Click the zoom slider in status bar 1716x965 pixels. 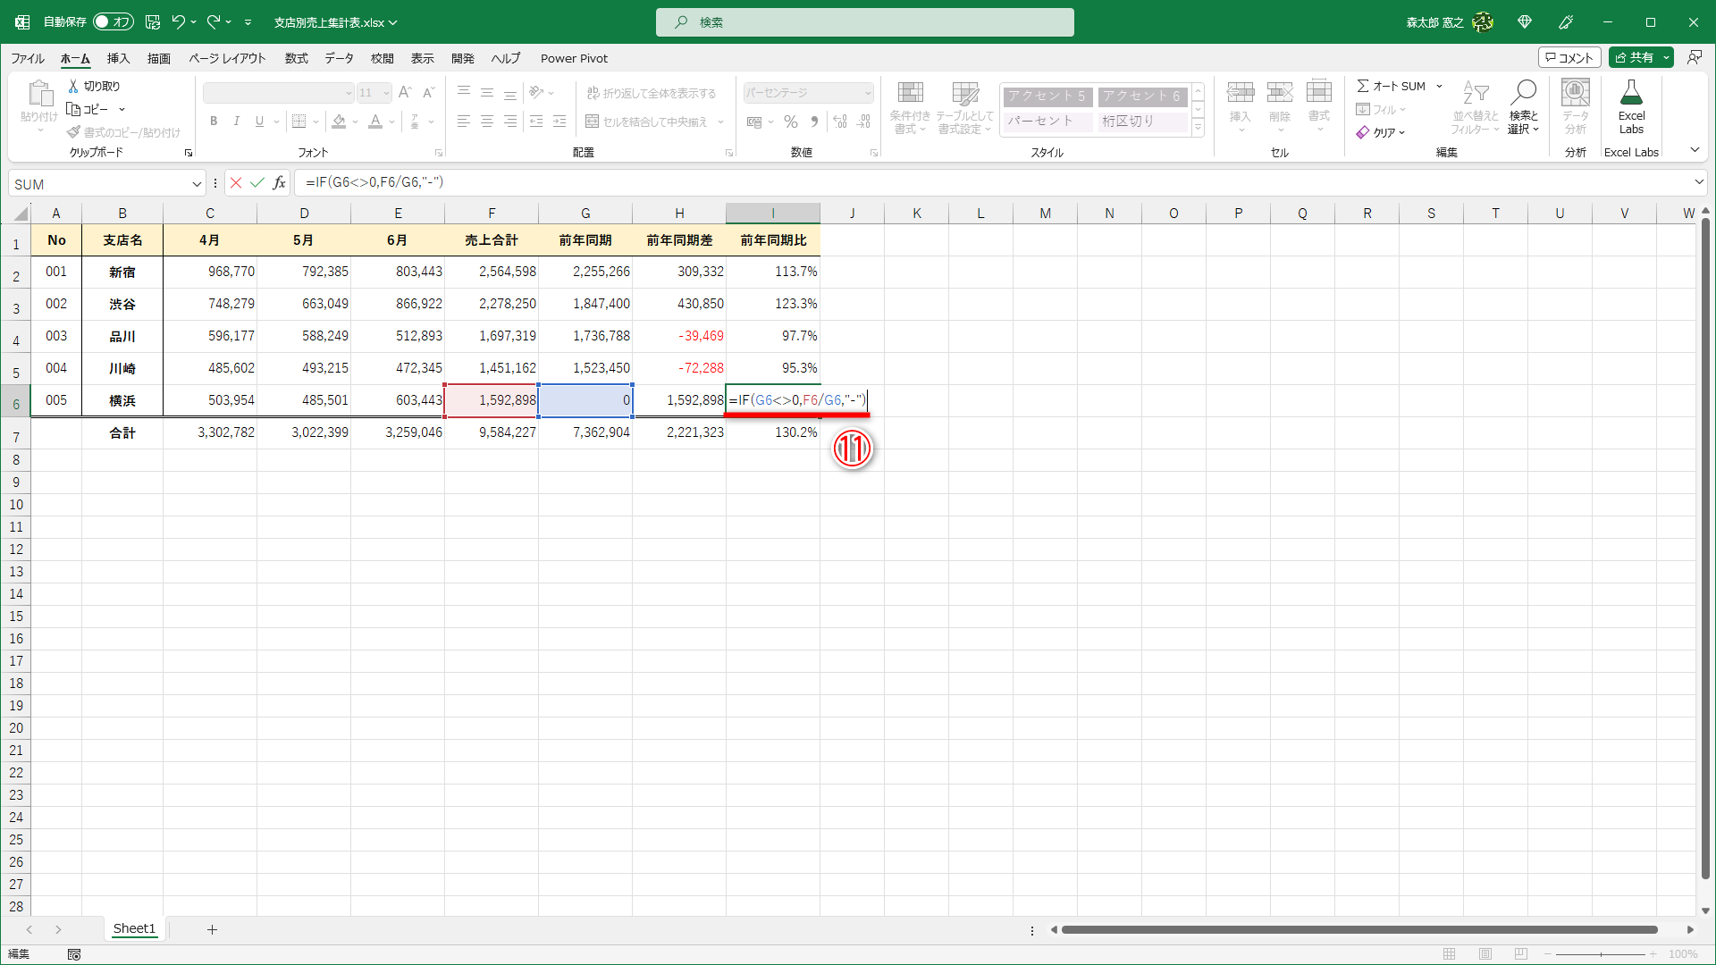[1600, 954]
